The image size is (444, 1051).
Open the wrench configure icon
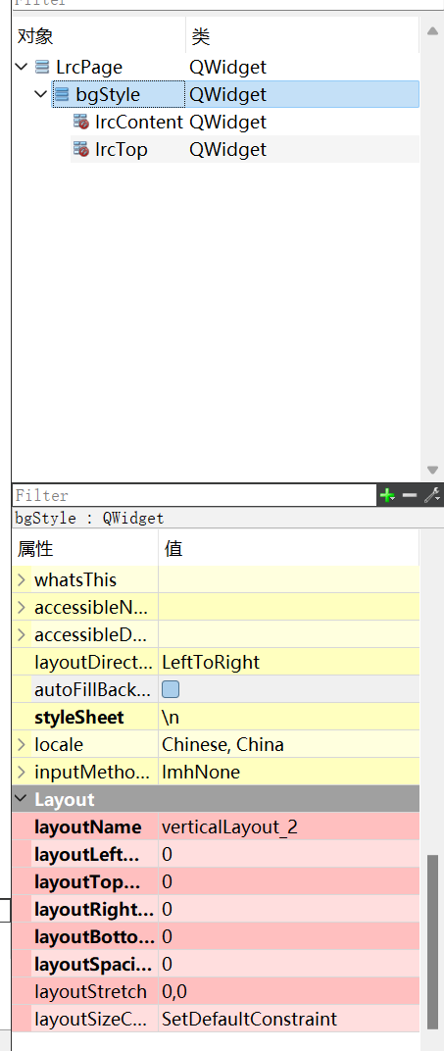432,495
